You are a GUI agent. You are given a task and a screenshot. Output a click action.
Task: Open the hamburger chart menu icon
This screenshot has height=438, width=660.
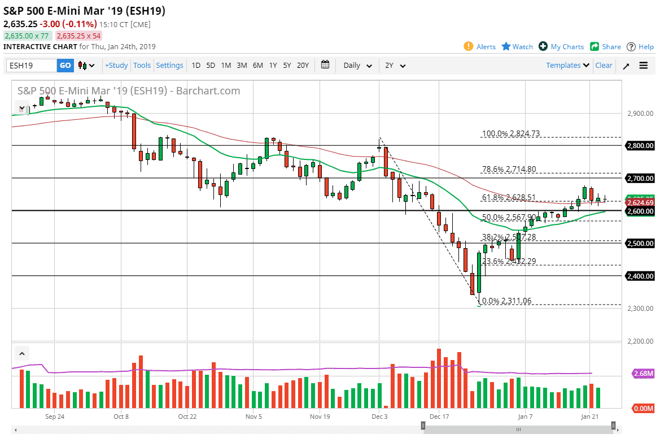pos(644,65)
